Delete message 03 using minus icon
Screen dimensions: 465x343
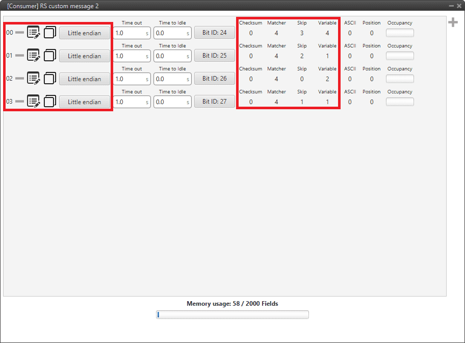coord(19,102)
